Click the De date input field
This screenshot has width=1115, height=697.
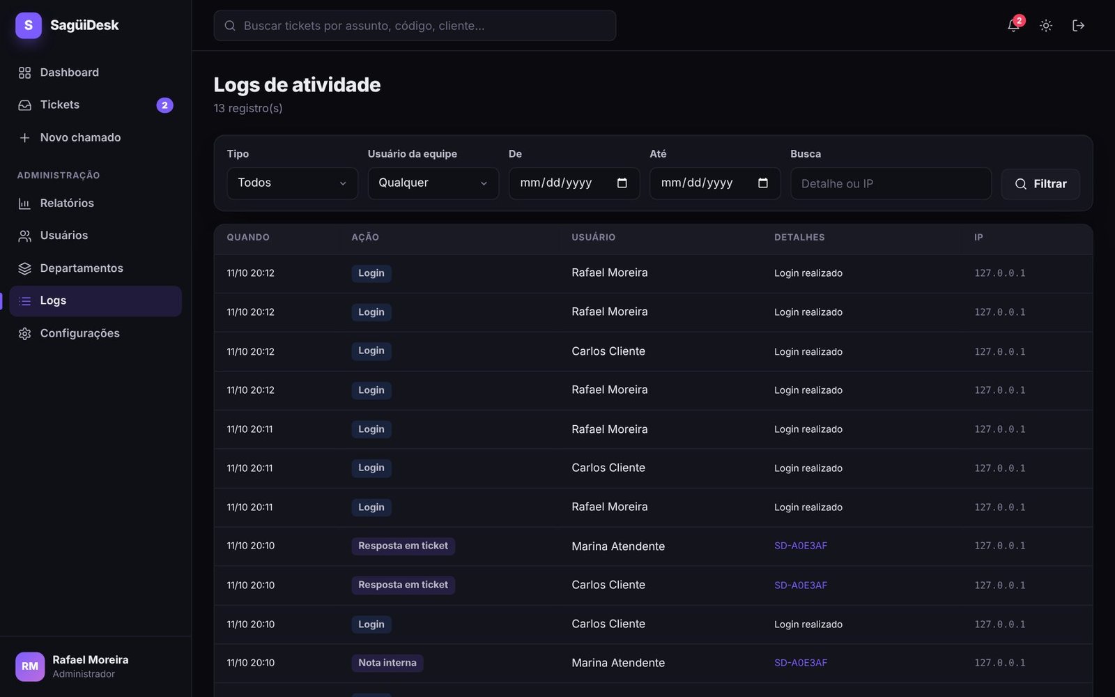(x=574, y=183)
